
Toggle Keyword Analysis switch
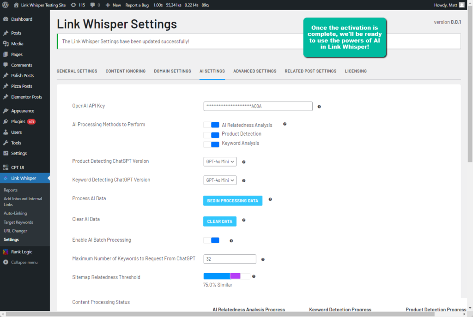click(212, 144)
